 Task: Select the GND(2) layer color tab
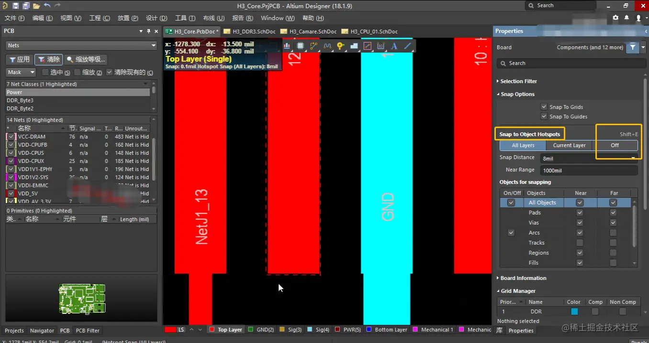261,330
